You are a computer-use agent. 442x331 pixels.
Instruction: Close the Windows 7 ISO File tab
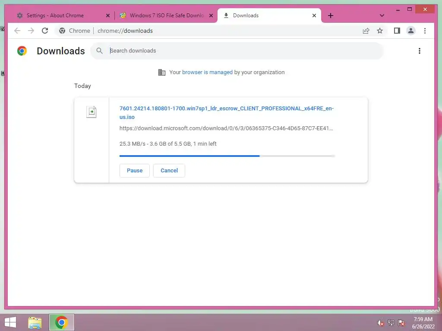pos(211,16)
